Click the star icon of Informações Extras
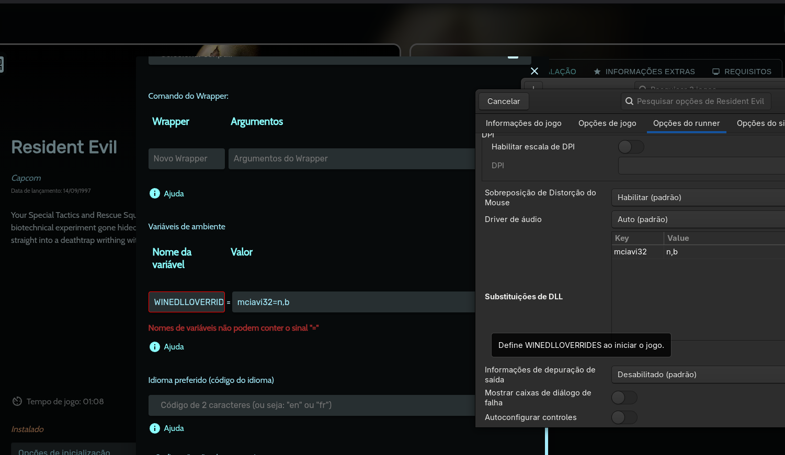This screenshot has width=785, height=455. [x=597, y=72]
